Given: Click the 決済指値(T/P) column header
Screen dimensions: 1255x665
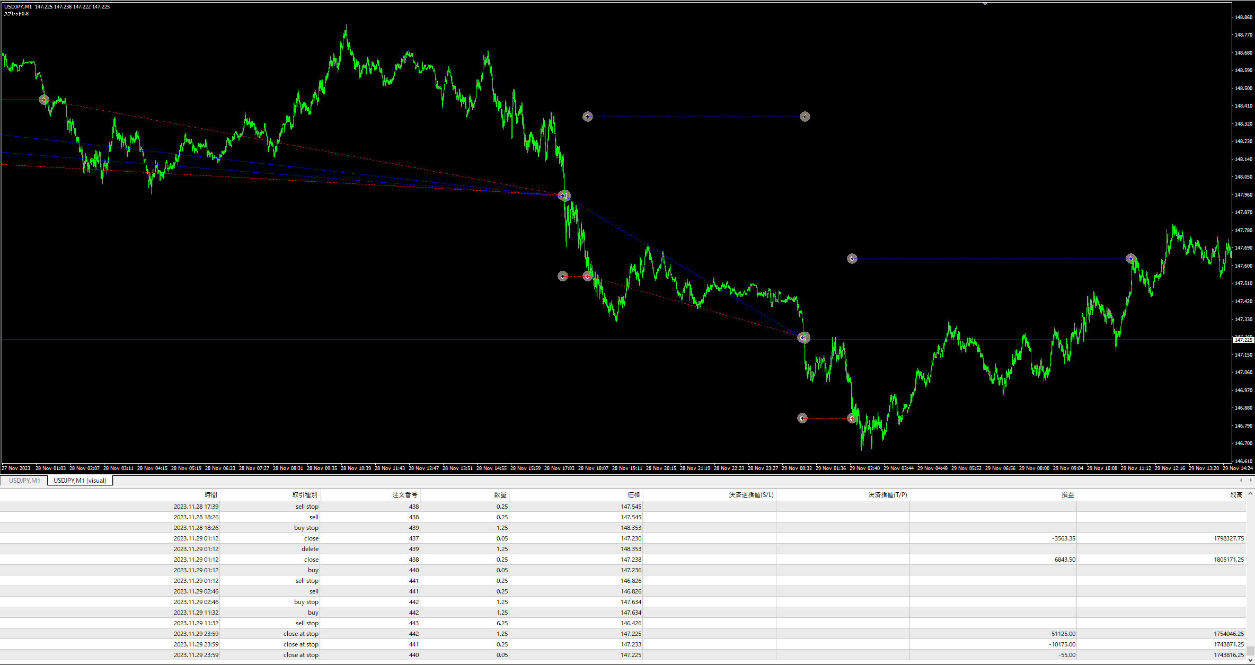Looking at the screenshot, I should (x=887, y=495).
